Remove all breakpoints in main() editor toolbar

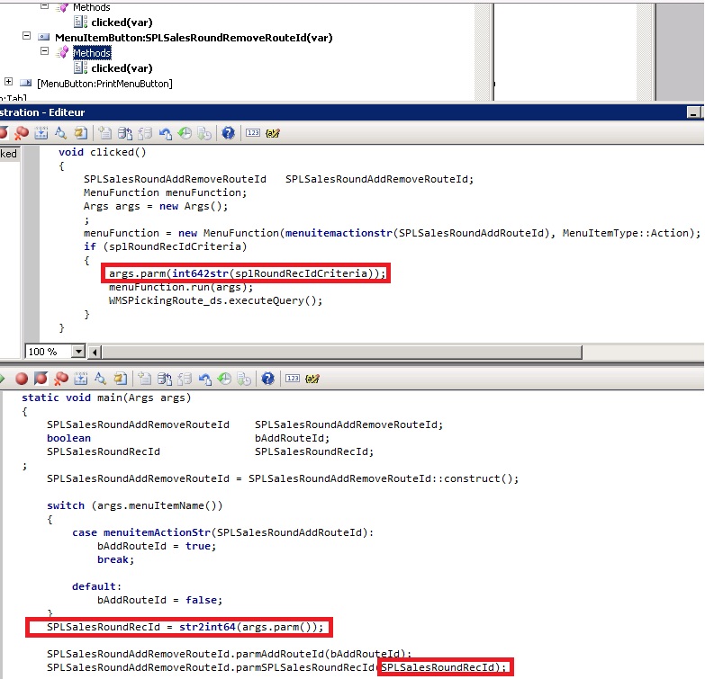coord(60,379)
